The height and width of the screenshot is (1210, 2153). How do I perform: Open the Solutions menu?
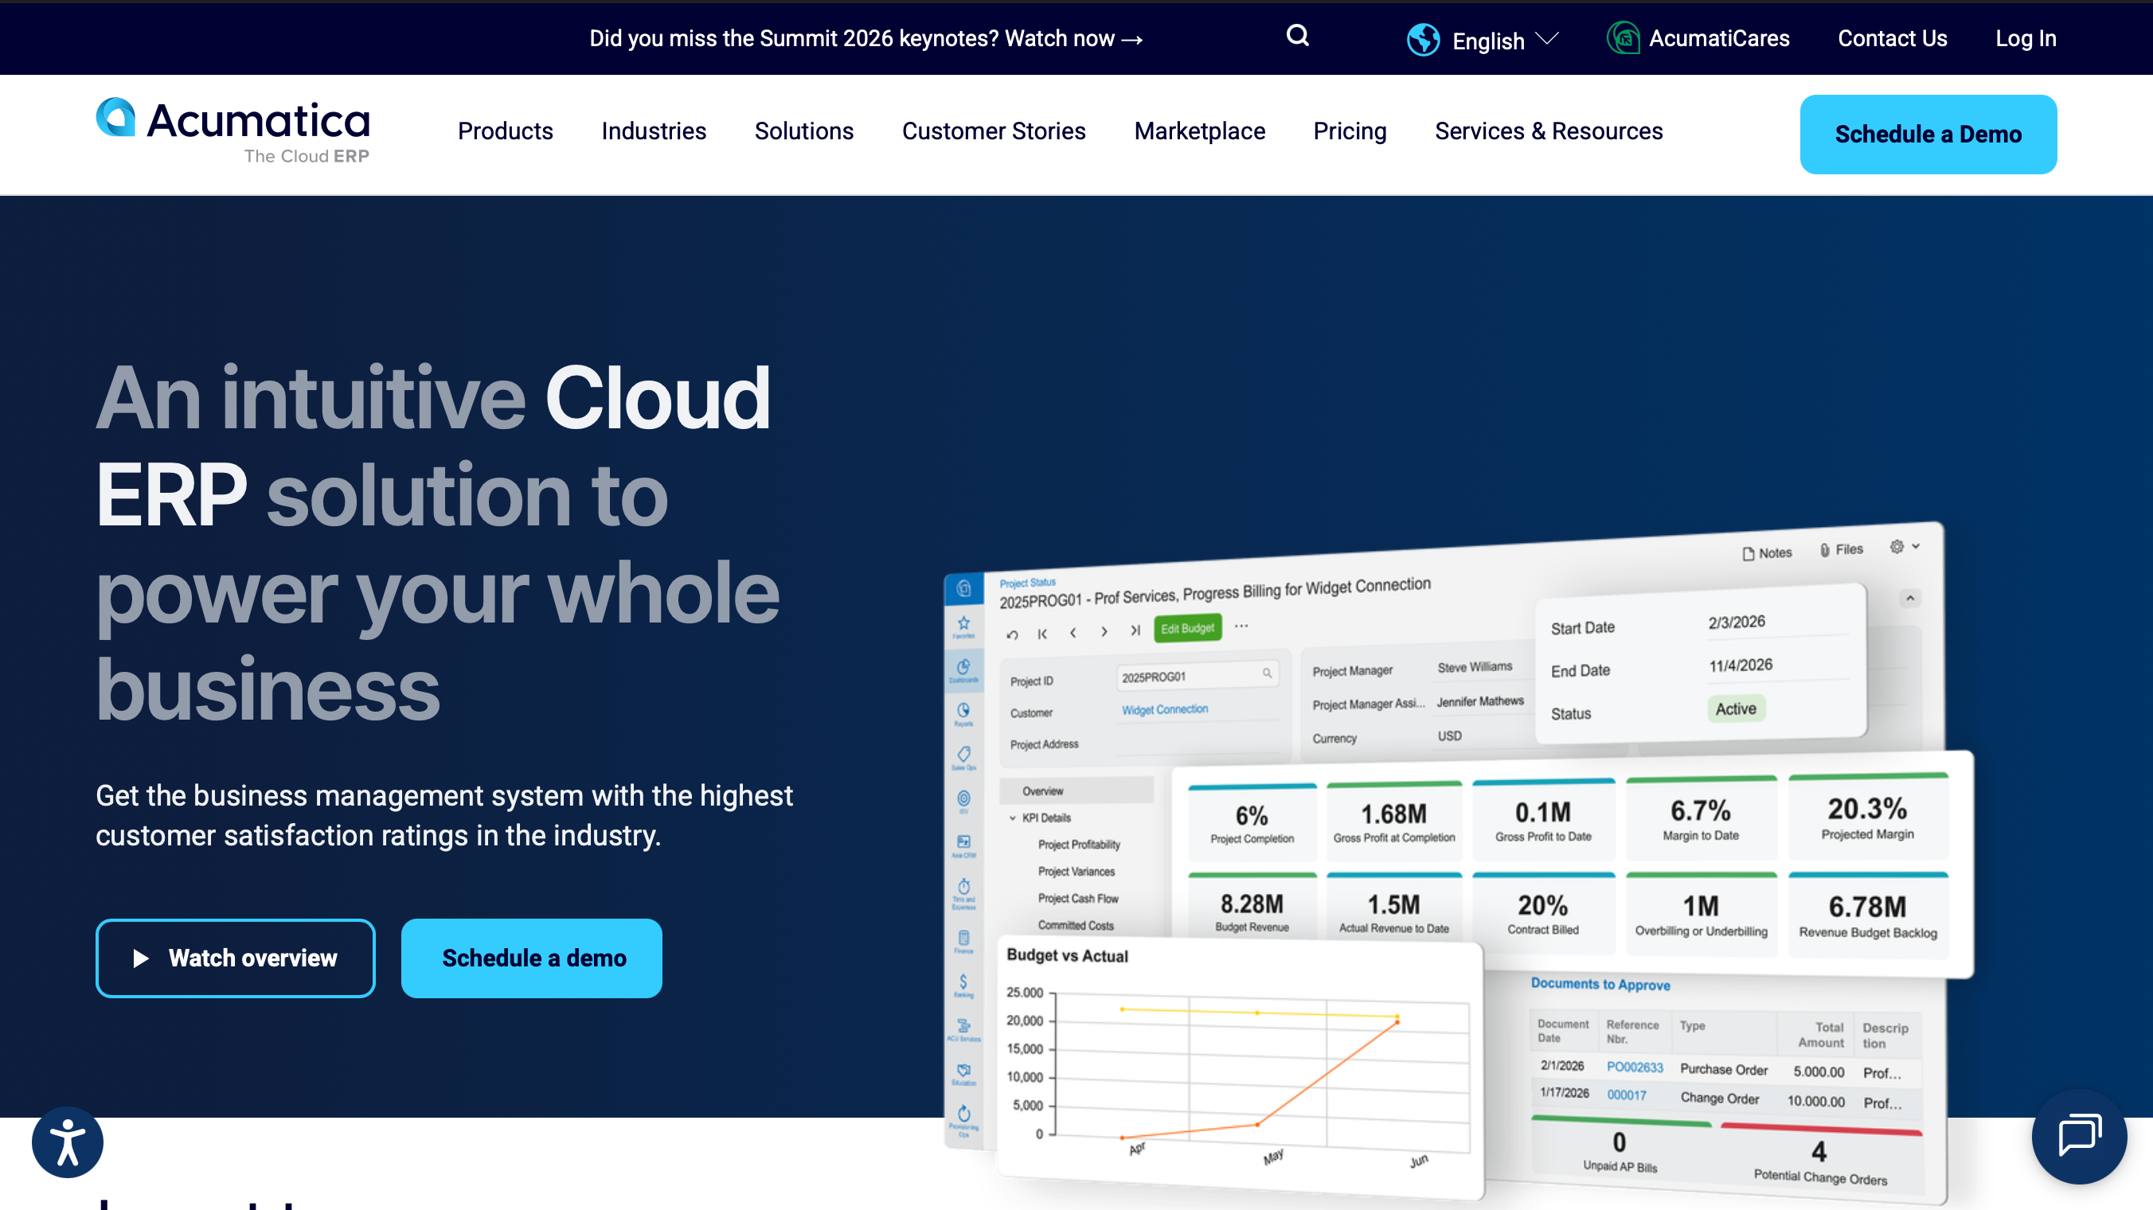point(803,131)
